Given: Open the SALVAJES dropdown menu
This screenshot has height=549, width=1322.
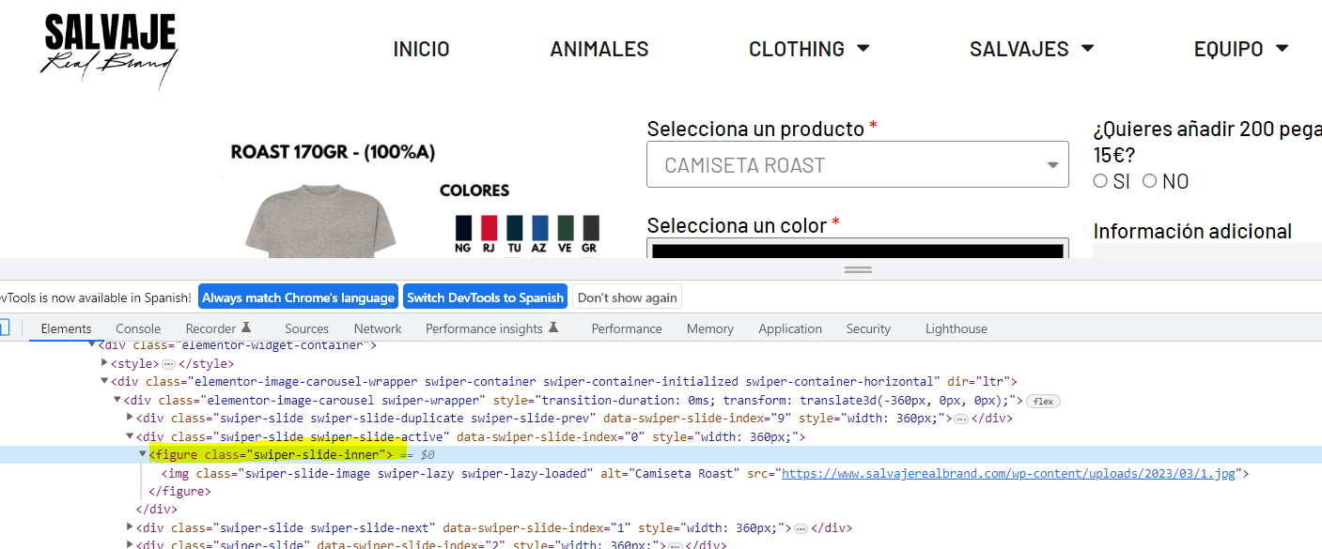Looking at the screenshot, I should click(x=1032, y=49).
